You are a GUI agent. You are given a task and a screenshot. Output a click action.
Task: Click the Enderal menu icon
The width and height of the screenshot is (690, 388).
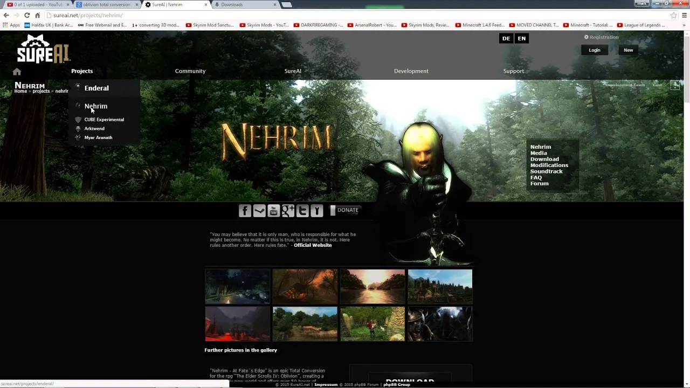(78, 87)
